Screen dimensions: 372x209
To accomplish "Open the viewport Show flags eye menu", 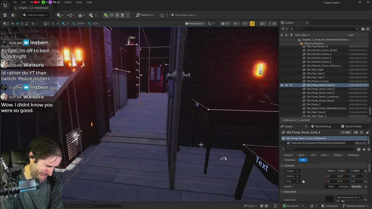I will coord(236,24).
